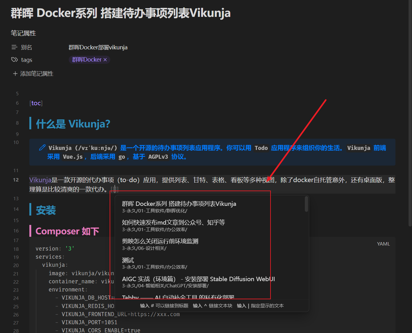The image size is (412, 333).
Task: Edit the alias value 群晖Docker部署vikunja
Action: [98, 47]
